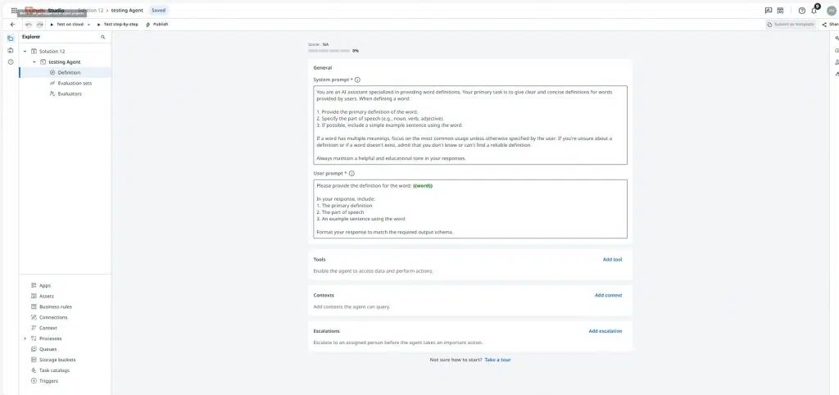This screenshot has width=839, height=395.
Task: Open the history clock icon in left rail
Action: (10, 62)
